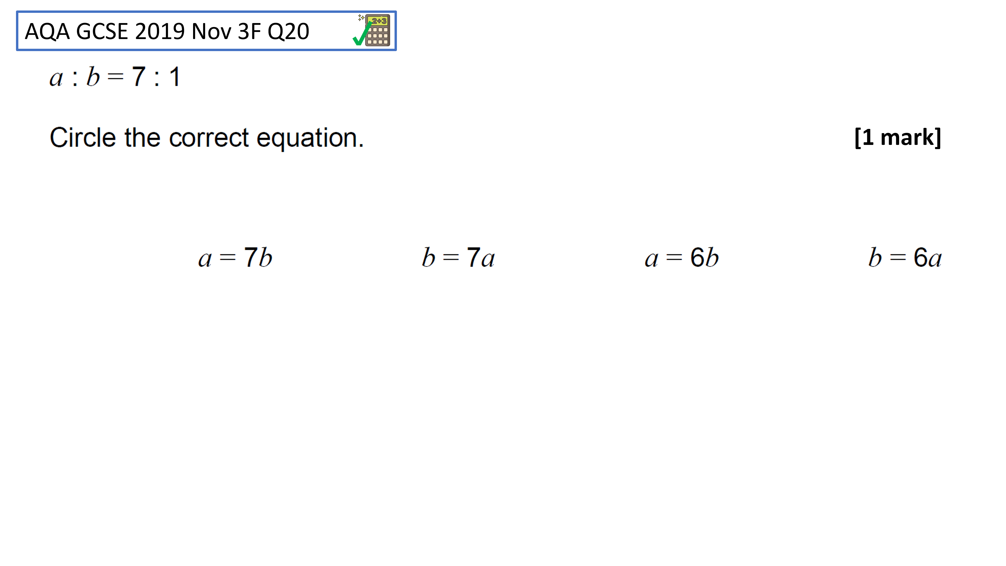Click the sparkle stars beside calculator
1006x566 pixels.
361,18
